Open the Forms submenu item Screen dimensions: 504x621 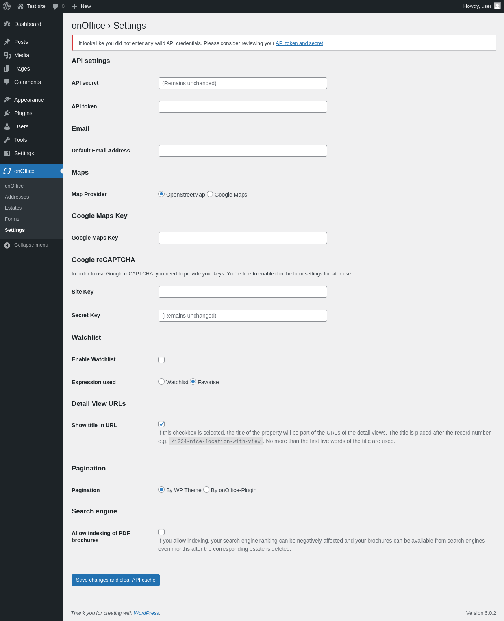[31, 219]
